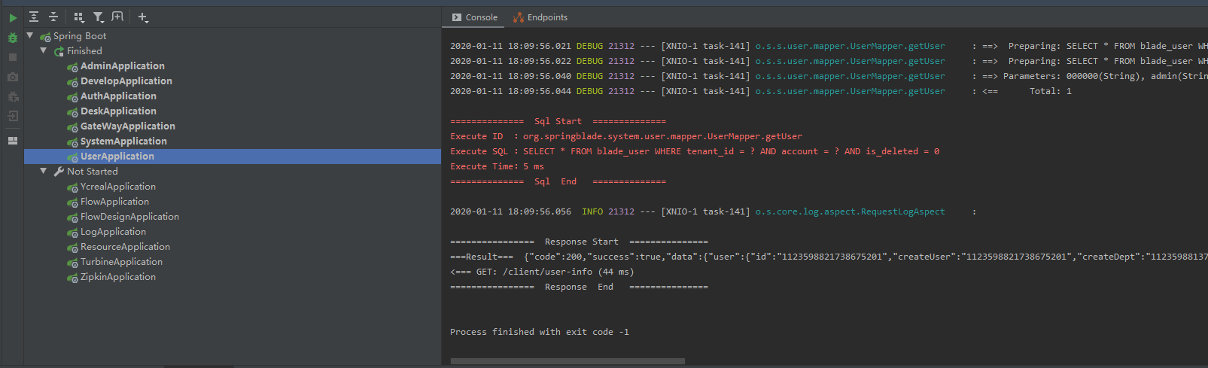The height and width of the screenshot is (368, 1208).
Task: Open the Filter funnel menu
Action: (99, 17)
